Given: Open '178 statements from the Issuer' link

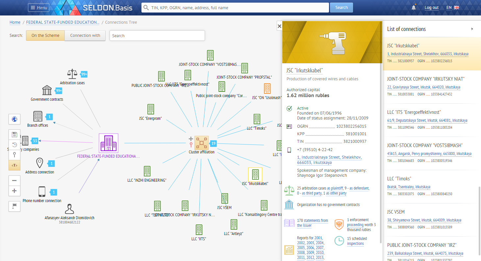Looking at the screenshot, I should (x=313, y=223).
